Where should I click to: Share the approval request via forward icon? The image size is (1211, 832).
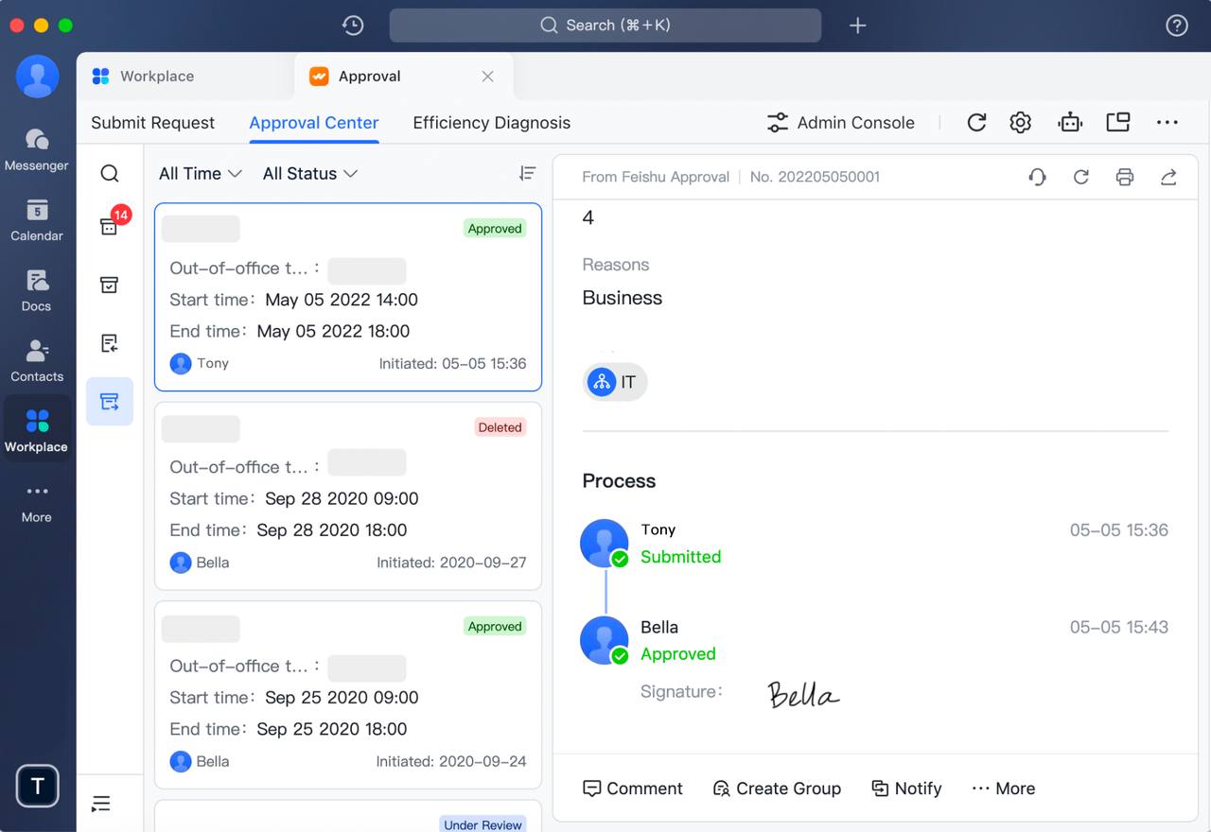click(1168, 177)
